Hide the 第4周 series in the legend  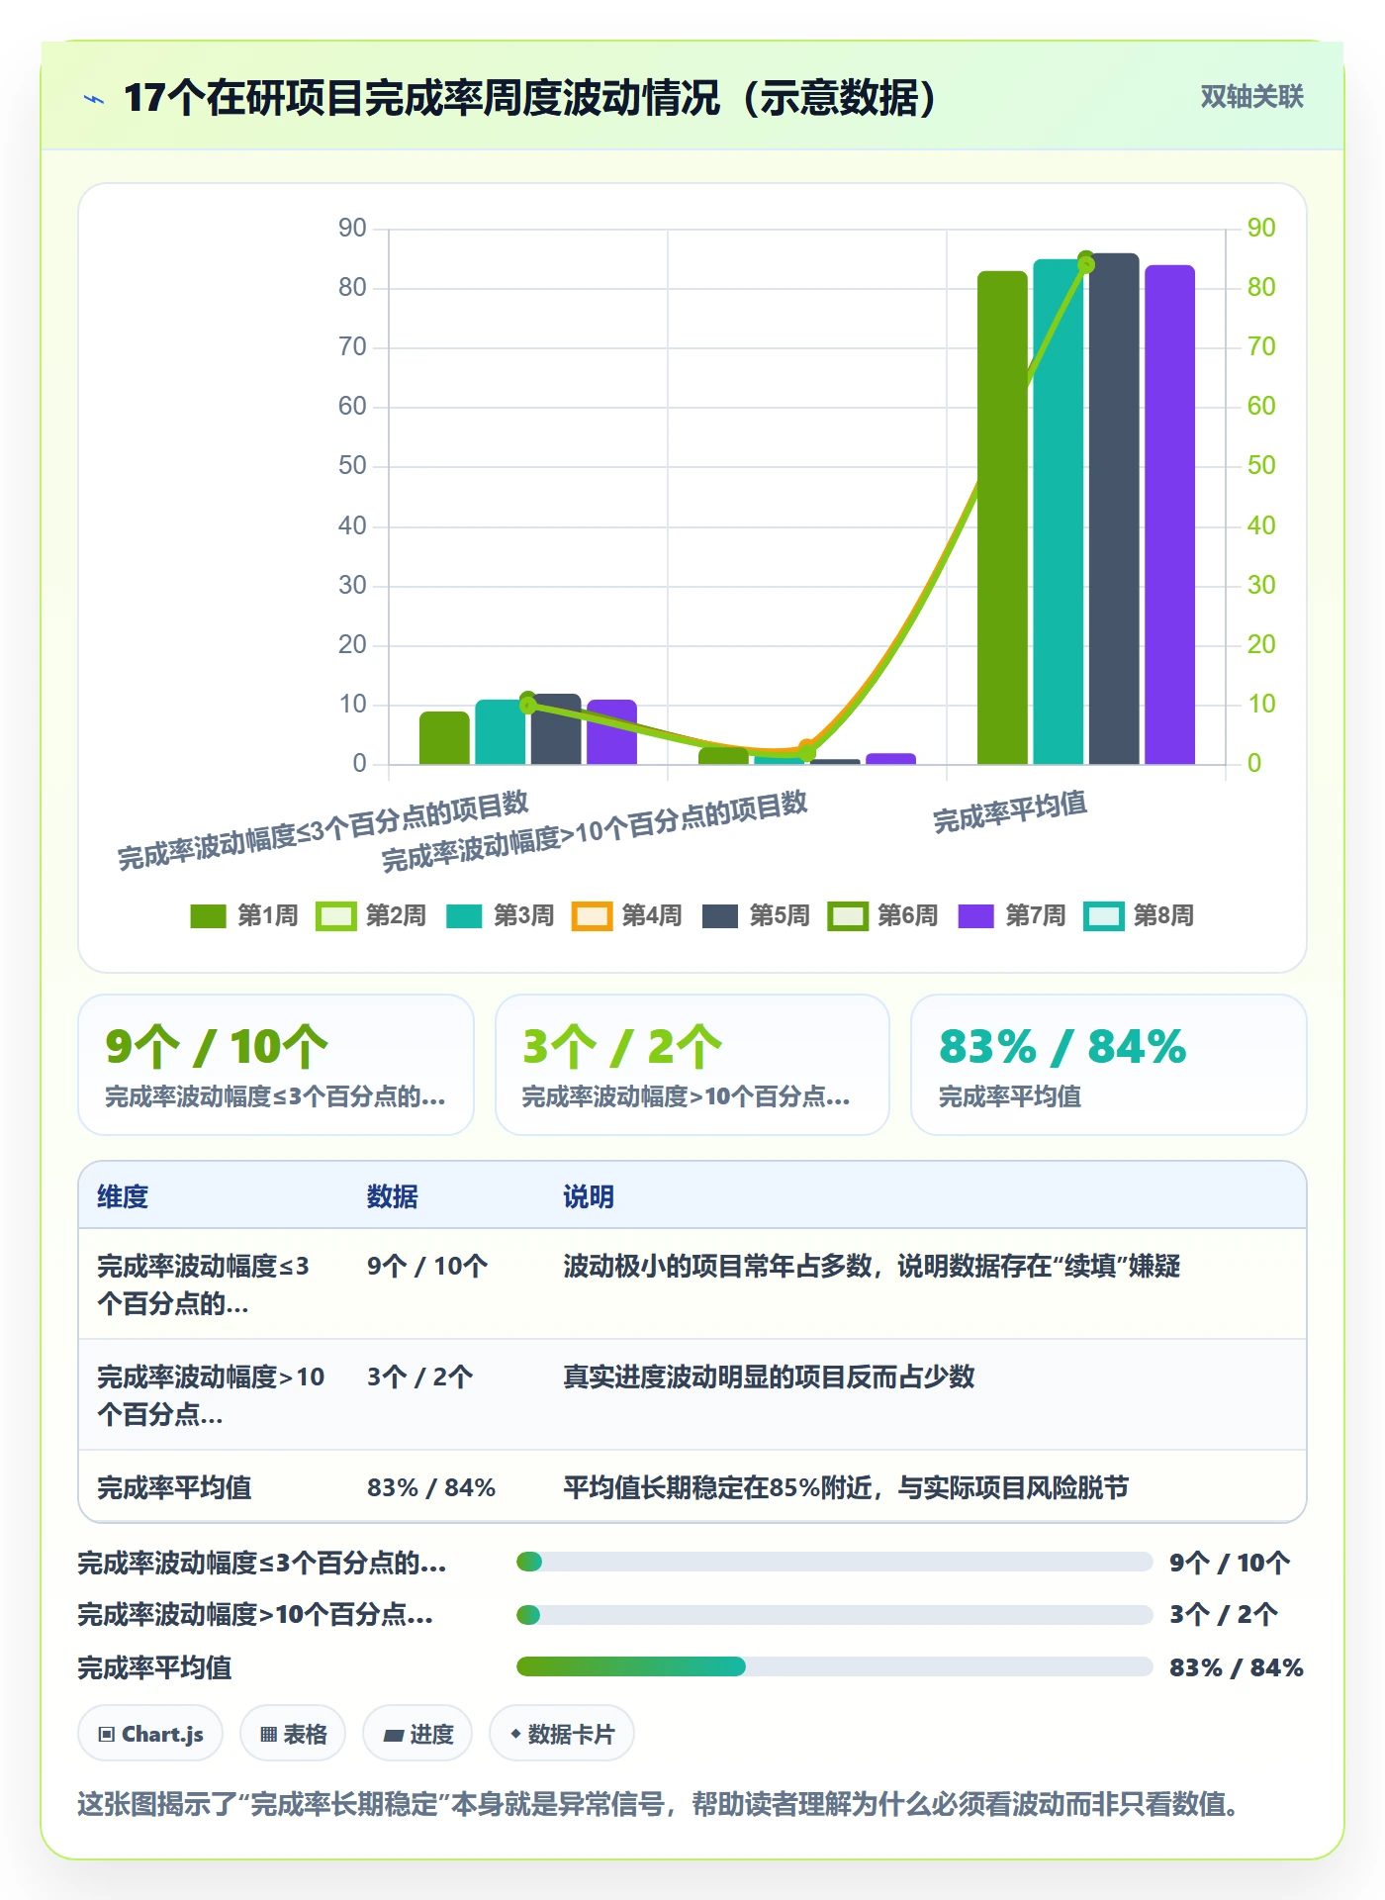coord(627,915)
